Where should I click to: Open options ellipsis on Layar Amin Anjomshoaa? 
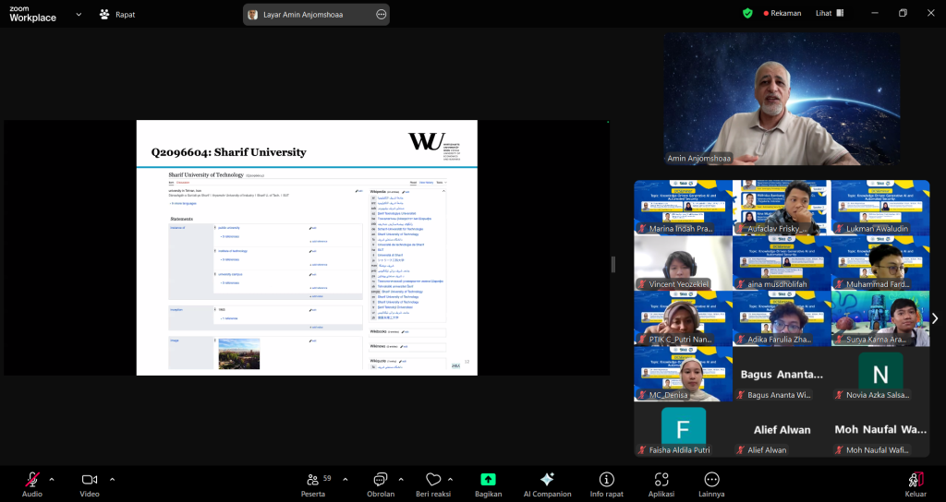pyautogui.click(x=381, y=15)
